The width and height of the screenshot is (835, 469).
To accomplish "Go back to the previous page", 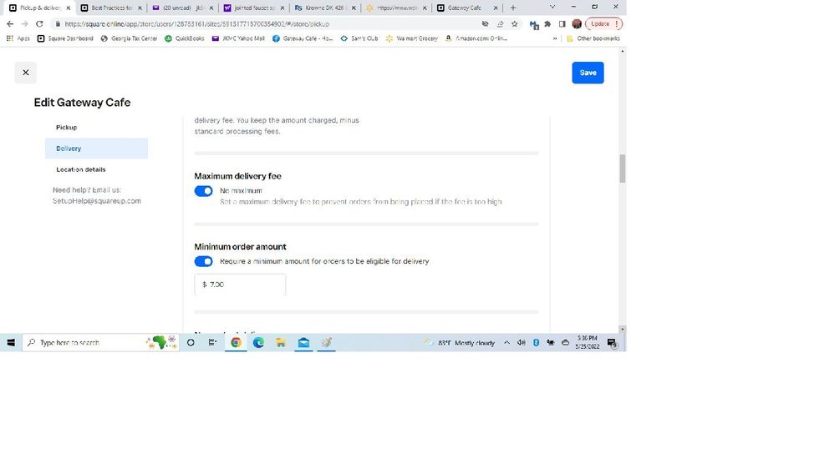I will coord(10,24).
